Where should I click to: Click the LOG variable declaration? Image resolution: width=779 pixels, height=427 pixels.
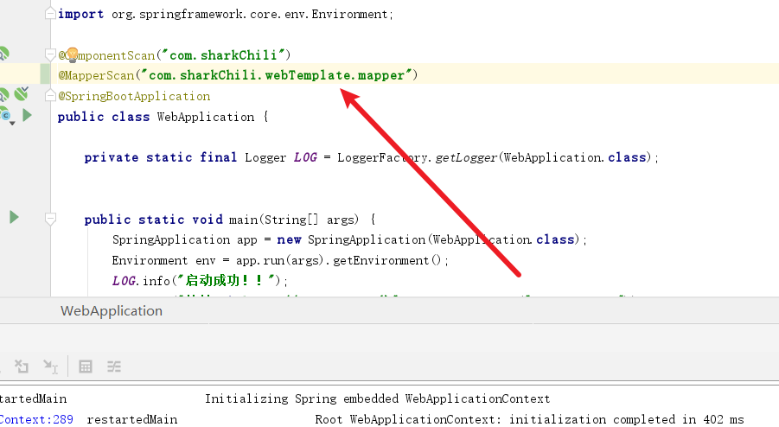coord(305,157)
